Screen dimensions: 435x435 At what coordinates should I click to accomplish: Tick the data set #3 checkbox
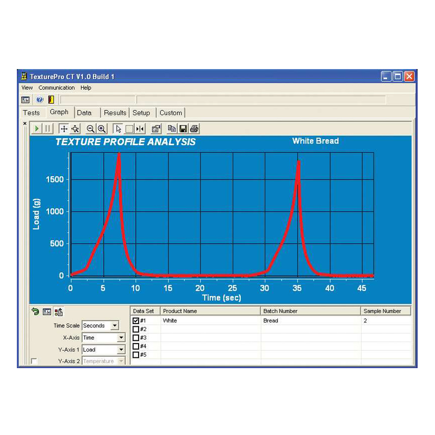[x=136, y=338]
